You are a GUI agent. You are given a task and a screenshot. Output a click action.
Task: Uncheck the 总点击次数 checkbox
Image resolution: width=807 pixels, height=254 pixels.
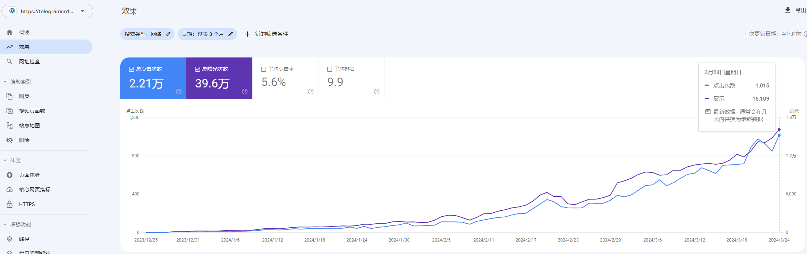(x=131, y=69)
